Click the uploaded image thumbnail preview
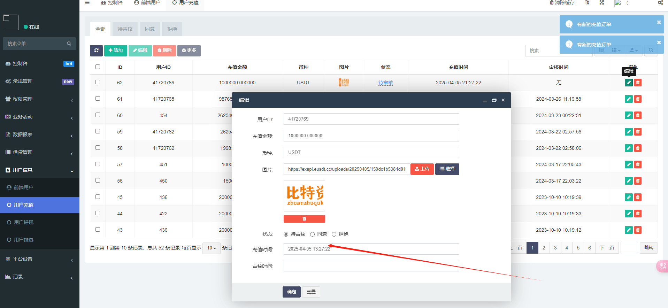 304,195
